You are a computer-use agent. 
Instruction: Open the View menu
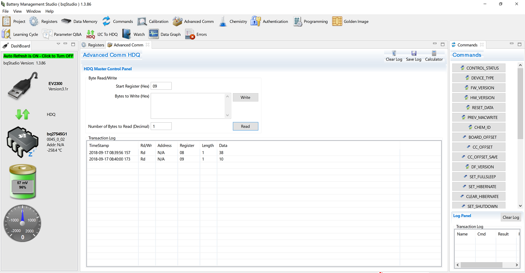[18, 11]
